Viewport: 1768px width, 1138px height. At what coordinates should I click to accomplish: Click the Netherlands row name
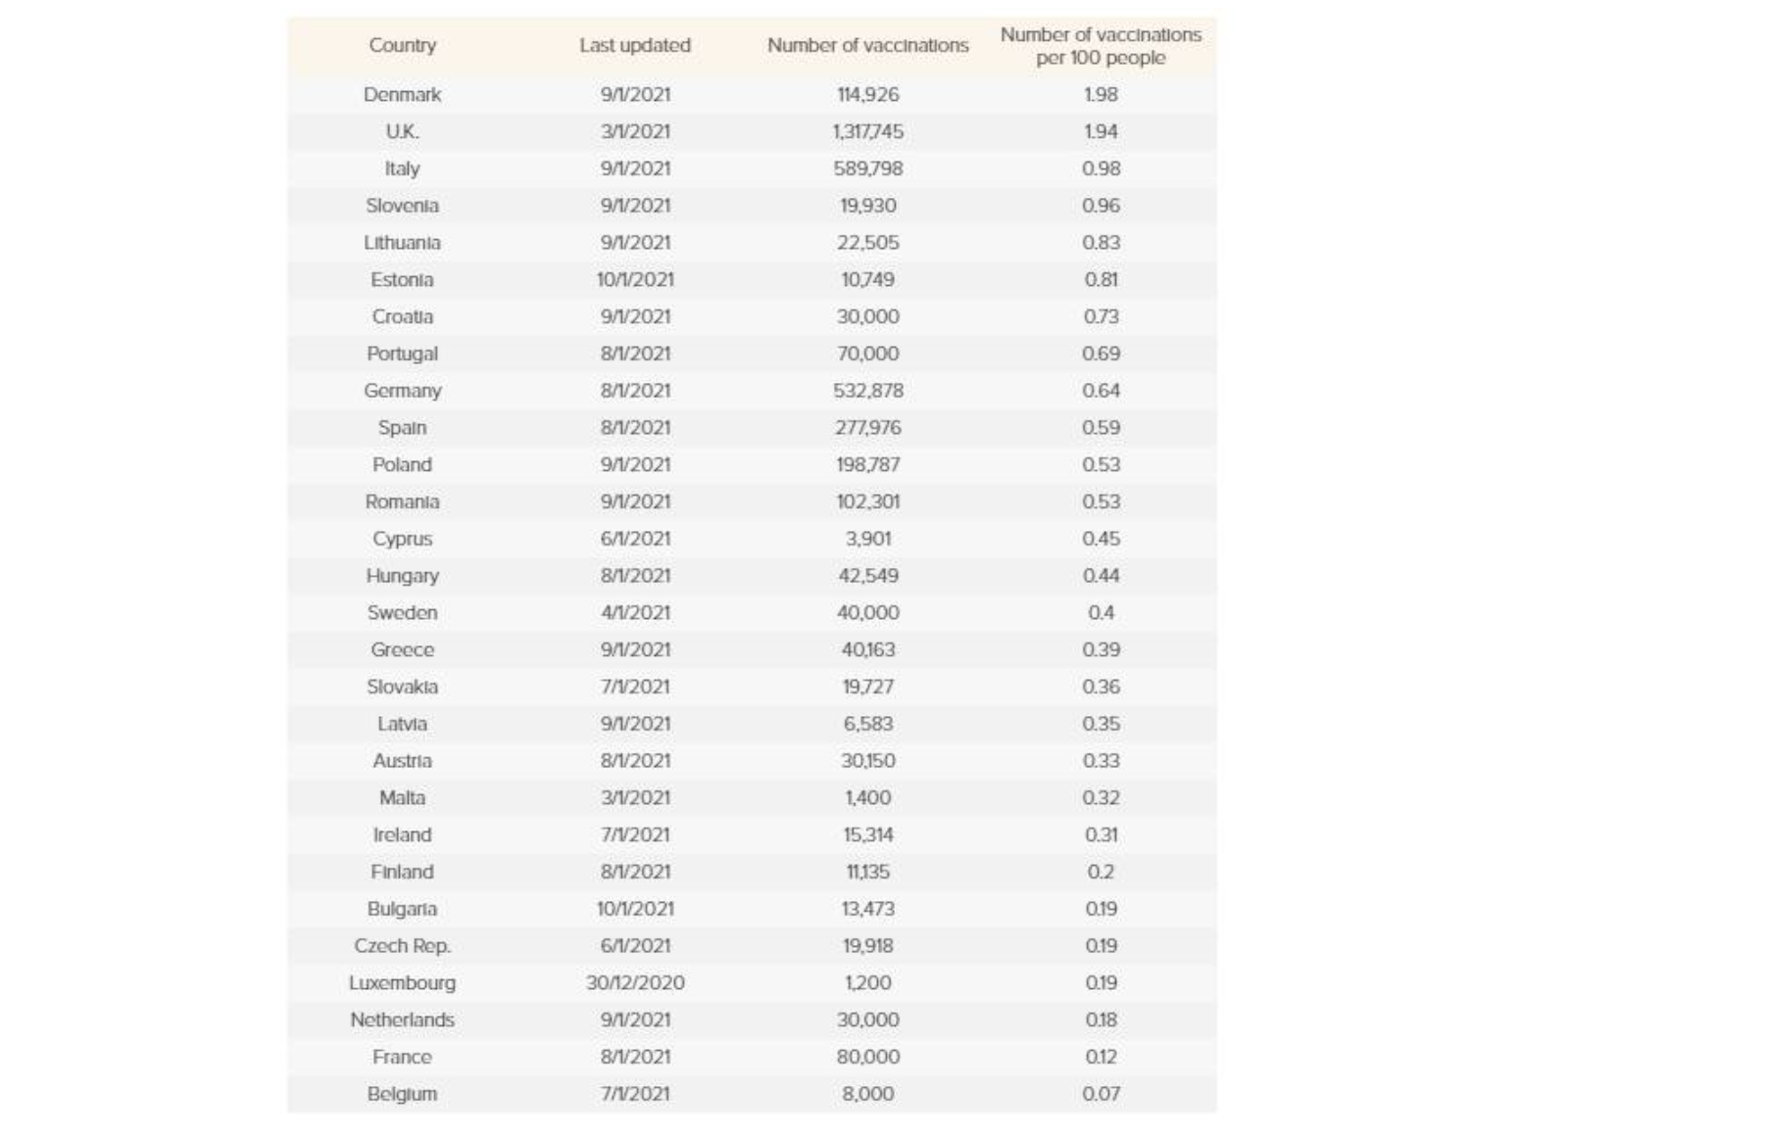pyautogui.click(x=402, y=1020)
